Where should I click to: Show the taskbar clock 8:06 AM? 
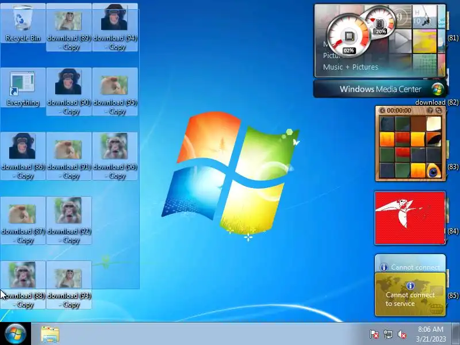[x=430, y=334]
